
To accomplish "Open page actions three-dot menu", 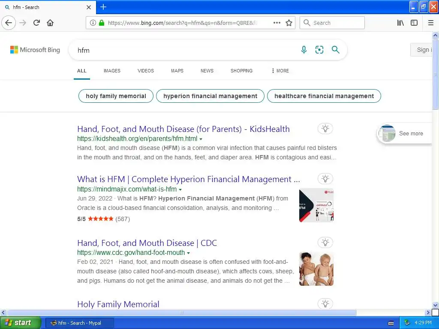I will coord(277,23).
